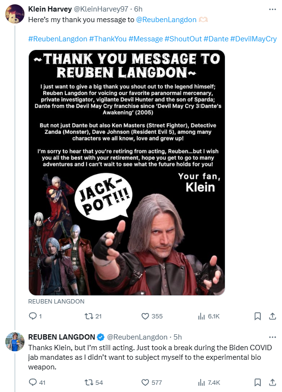View analytics showing 6.1K views

[209, 316]
